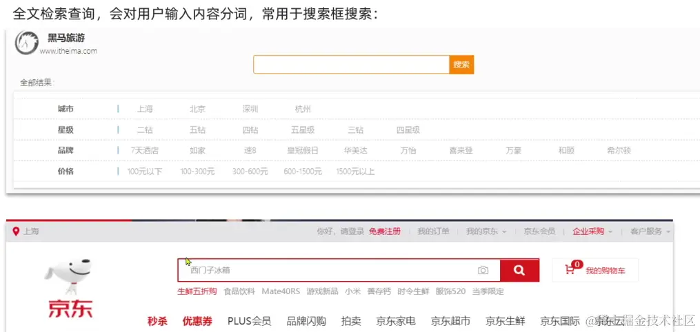Open 我的购物车 button

pos(595,270)
